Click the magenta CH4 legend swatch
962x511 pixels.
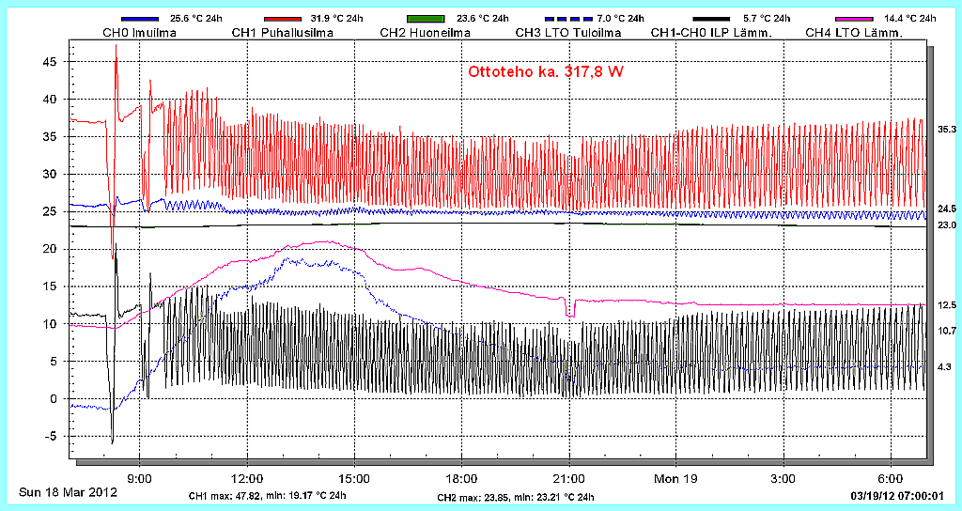(x=854, y=20)
